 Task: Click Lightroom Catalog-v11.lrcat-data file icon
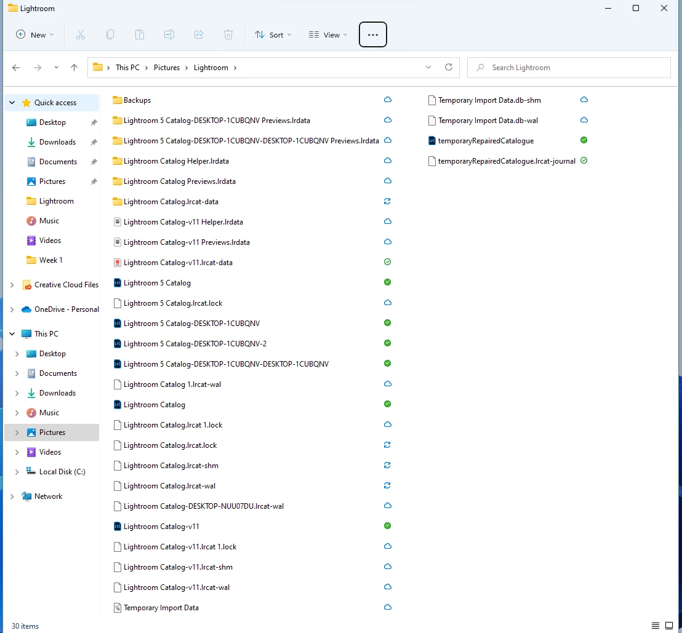117,263
